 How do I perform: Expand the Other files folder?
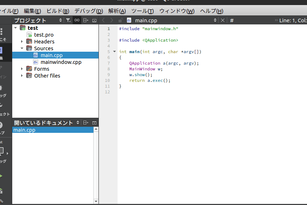22,76
